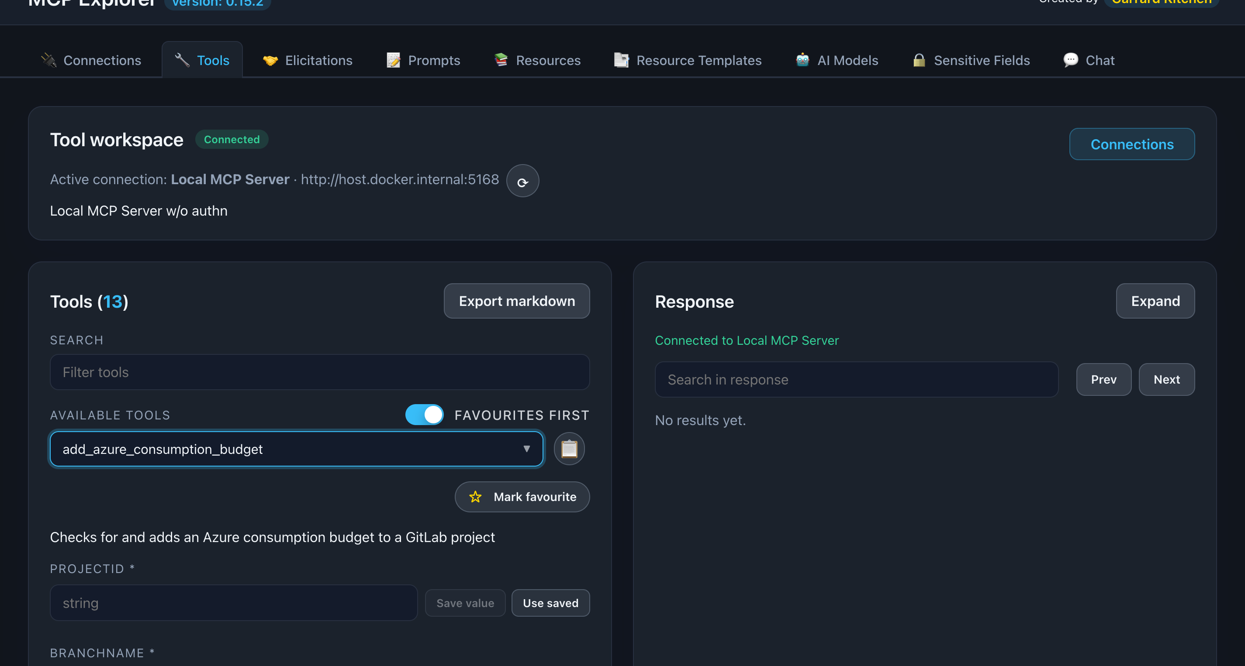The height and width of the screenshot is (666, 1245).
Task: Focus the Filter tools search field
Action: (319, 372)
